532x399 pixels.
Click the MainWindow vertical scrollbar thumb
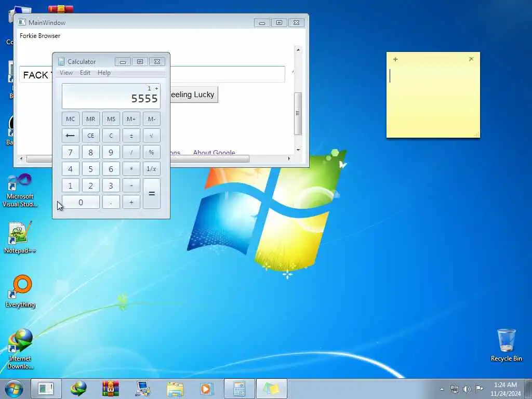(x=298, y=114)
